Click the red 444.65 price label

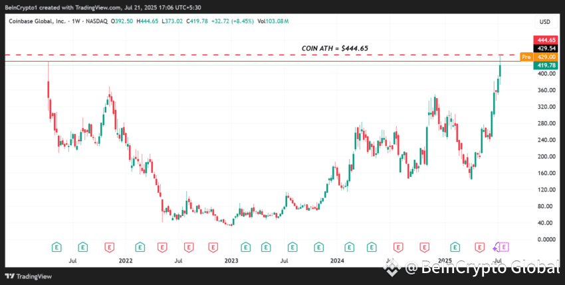(545, 40)
